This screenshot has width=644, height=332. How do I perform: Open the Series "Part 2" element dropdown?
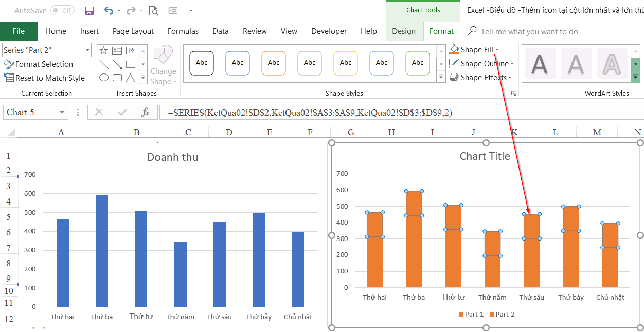pyautogui.click(x=87, y=50)
